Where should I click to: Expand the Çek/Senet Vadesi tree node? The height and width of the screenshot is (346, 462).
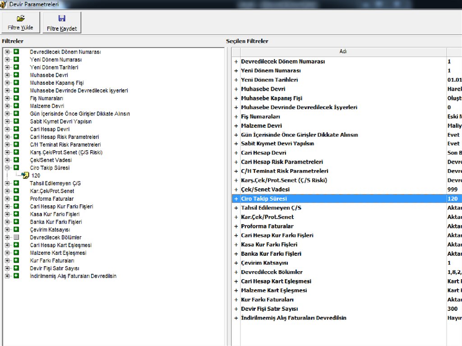pos(7,160)
